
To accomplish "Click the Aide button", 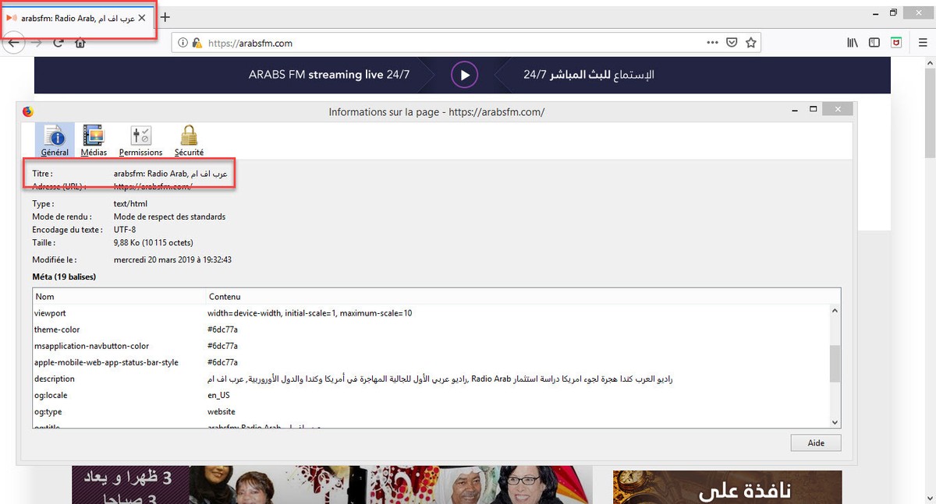I will click(815, 442).
